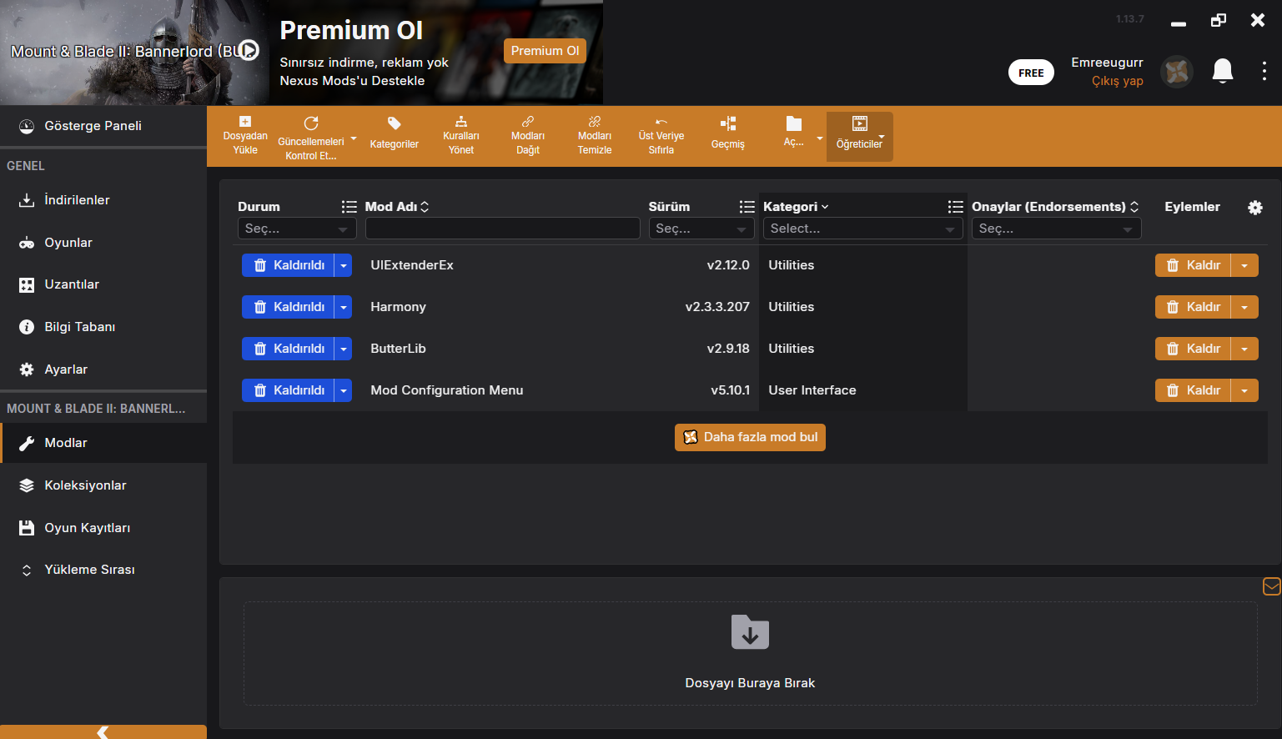This screenshot has width=1282, height=739.
Task: Click ButterLib version v2.9.18
Action: click(728, 349)
